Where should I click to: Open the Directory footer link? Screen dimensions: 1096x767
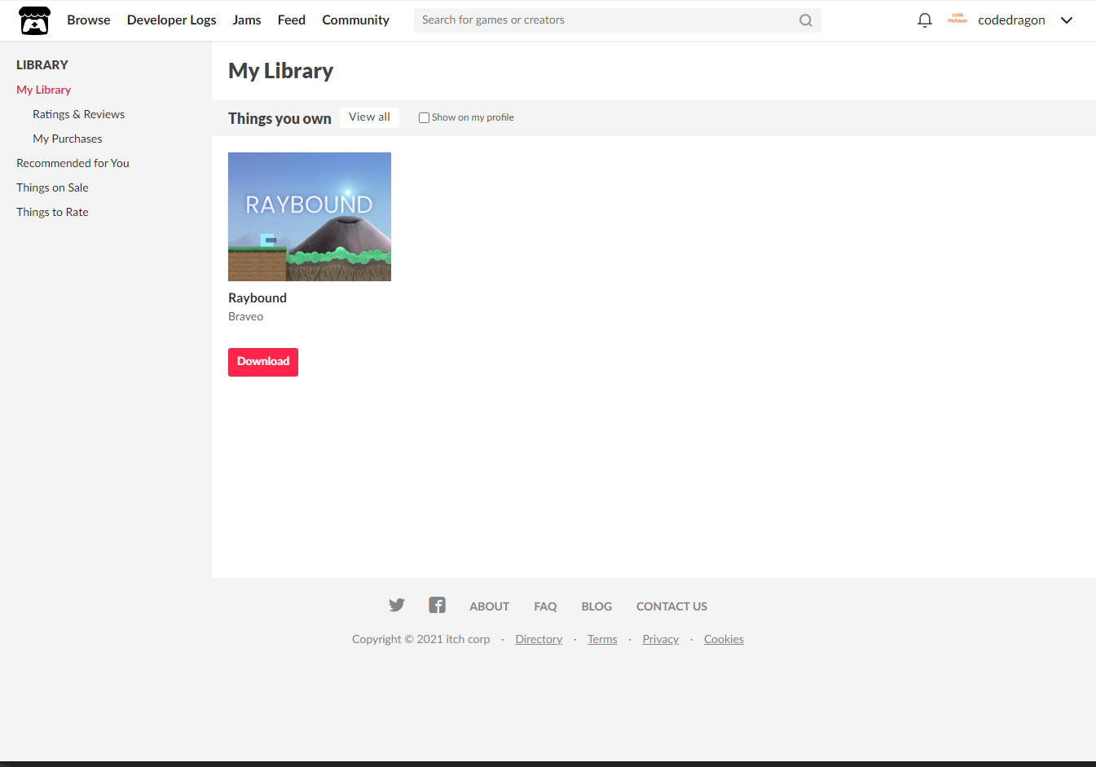pyautogui.click(x=539, y=639)
